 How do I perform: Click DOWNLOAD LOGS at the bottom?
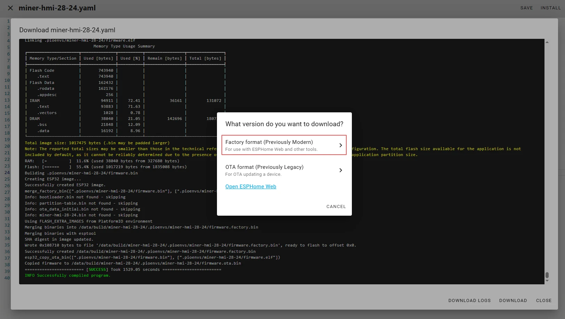coord(469,301)
